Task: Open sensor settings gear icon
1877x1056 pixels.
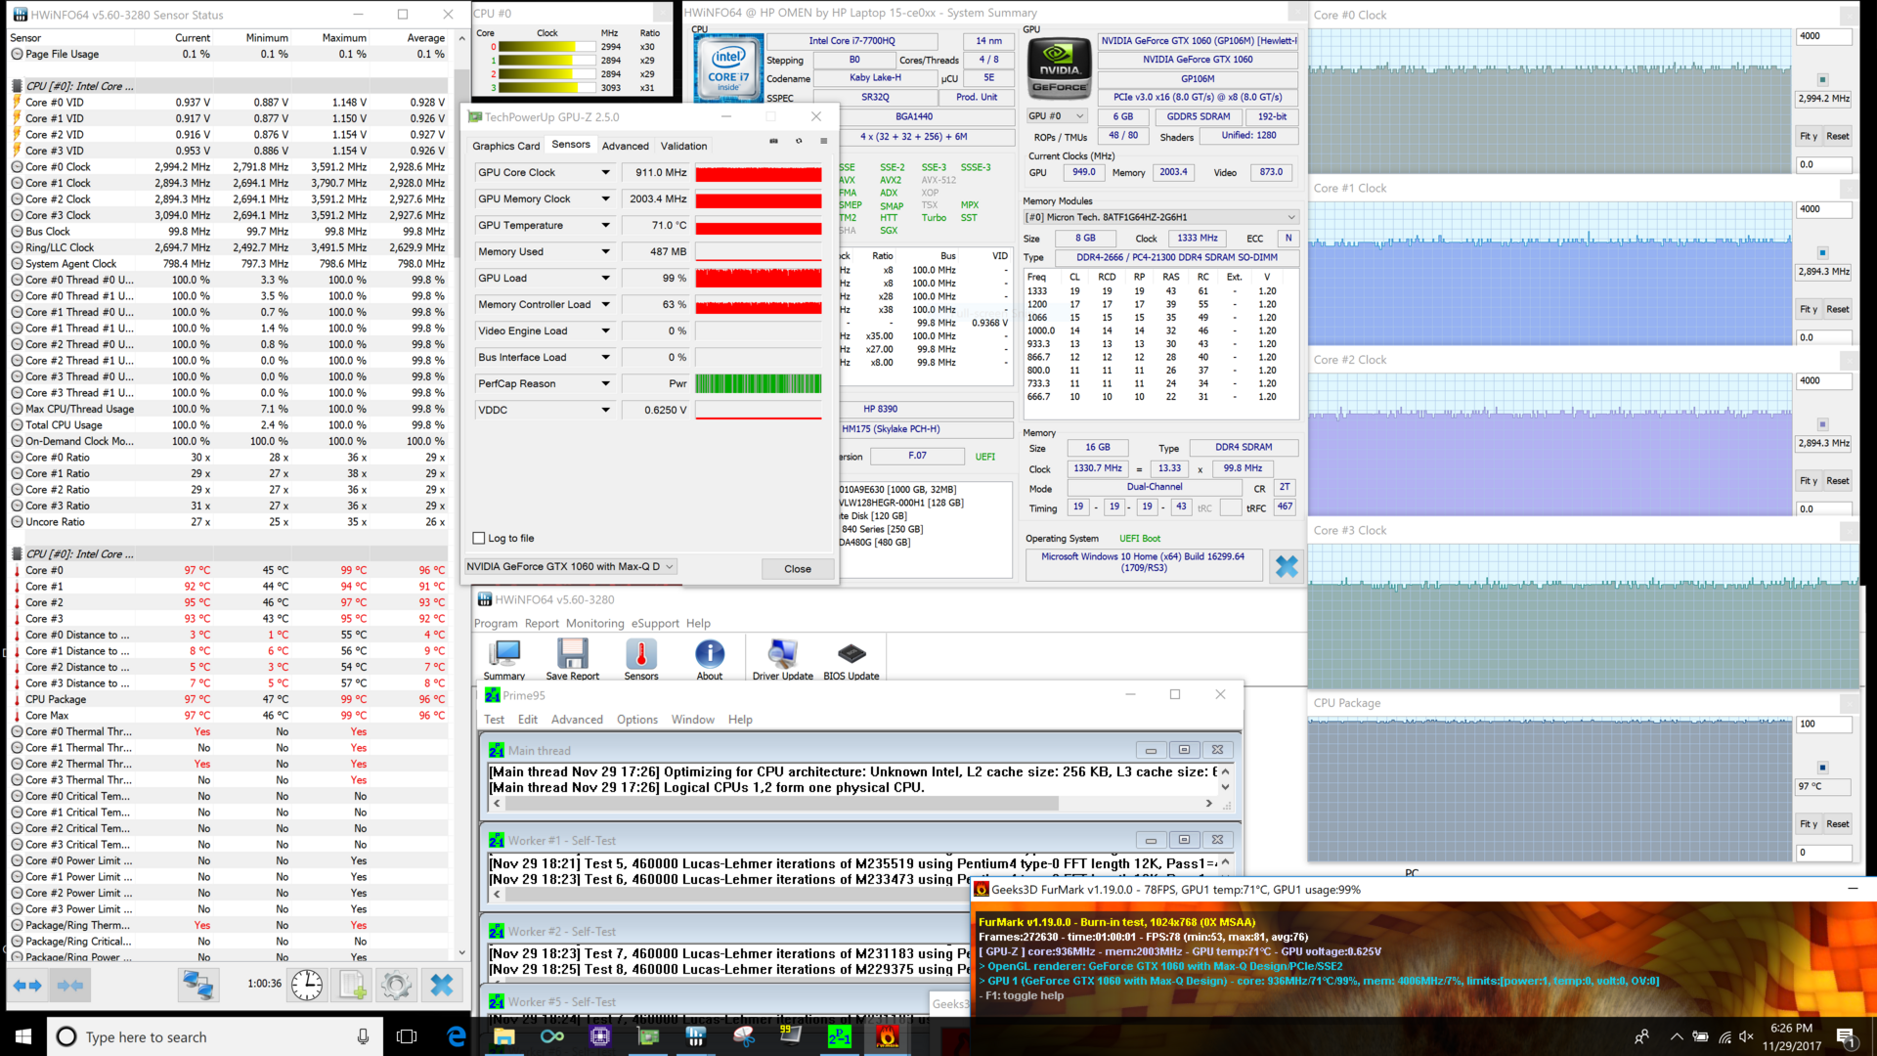Action: (396, 985)
